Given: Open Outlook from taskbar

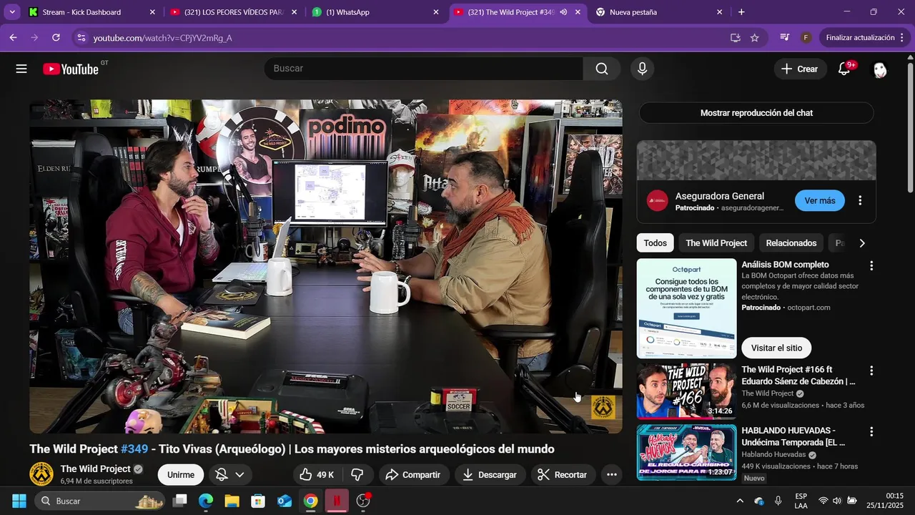Looking at the screenshot, I should pyautogui.click(x=285, y=501).
